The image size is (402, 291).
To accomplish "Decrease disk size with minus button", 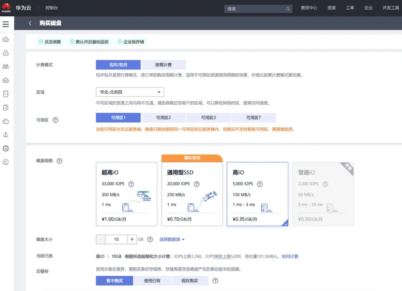I will tap(101, 240).
